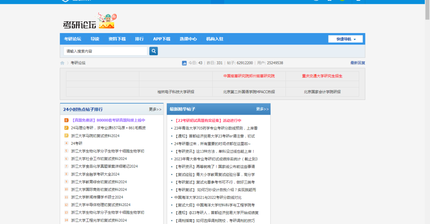430x224 pixels.
Task: Open the 考研论坛 logo
Action: pyautogui.click(x=90, y=21)
